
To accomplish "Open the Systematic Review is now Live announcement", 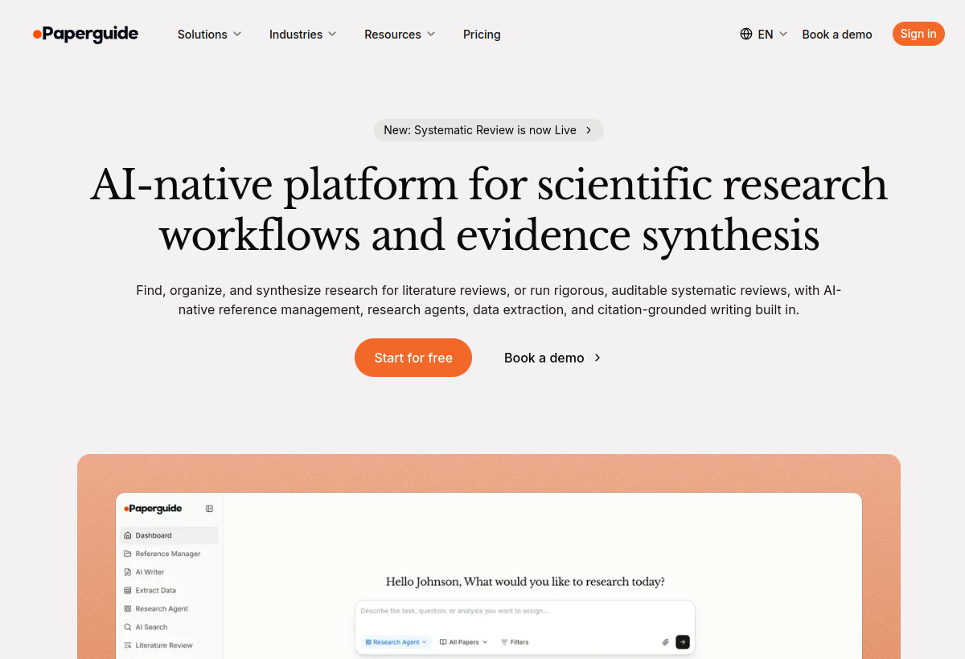I will tap(488, 130).
